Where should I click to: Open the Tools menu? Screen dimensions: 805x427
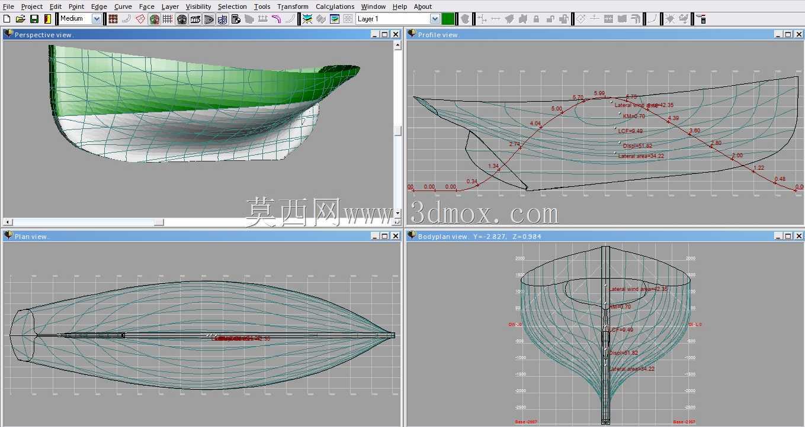[x=262, y=7]
